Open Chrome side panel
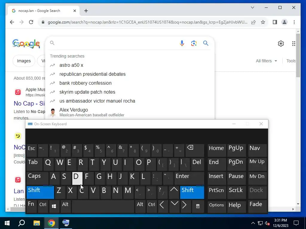The height and width of the screenshot is (229, 306). (275, 22)
